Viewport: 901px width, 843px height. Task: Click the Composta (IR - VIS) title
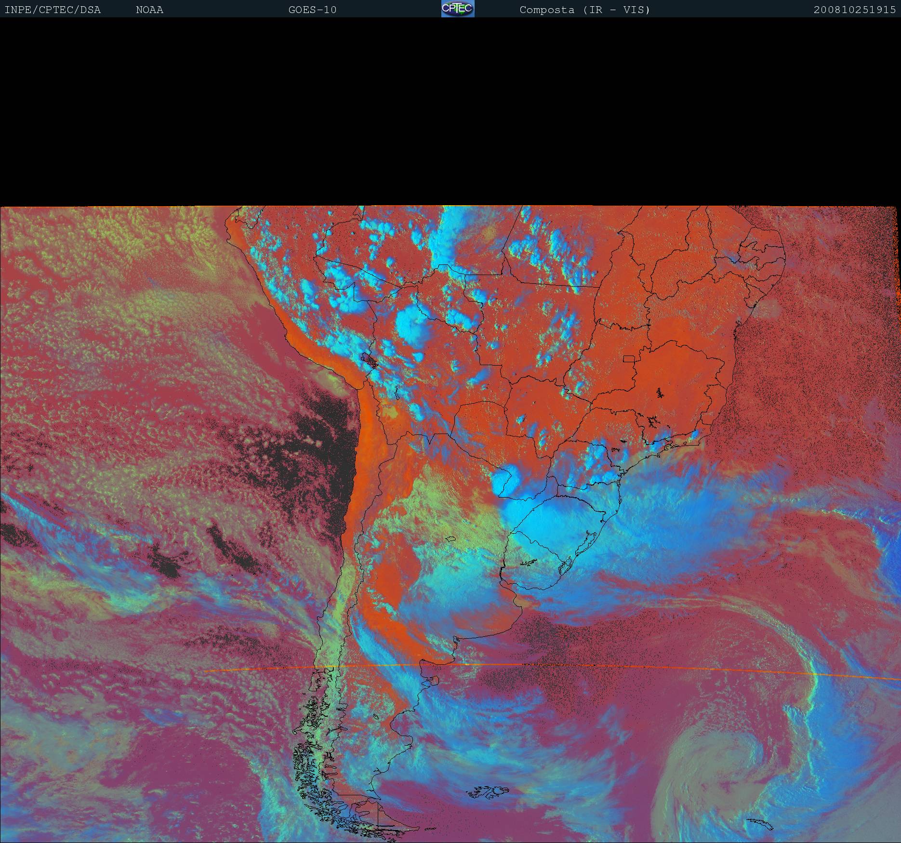(584, 10)
